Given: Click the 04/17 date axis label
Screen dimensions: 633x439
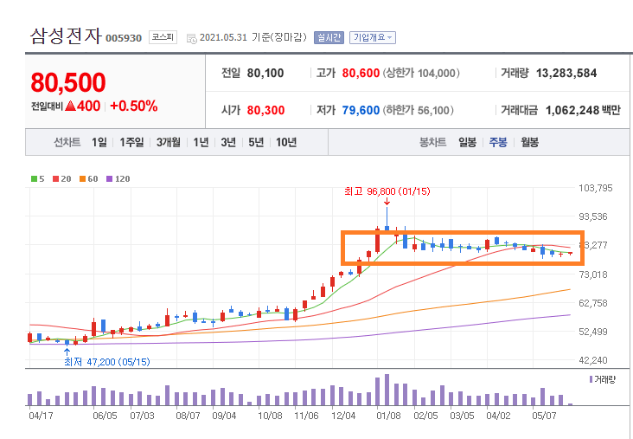Looking at the screenshot, I should pyautogui.click(x=41, y=416).
